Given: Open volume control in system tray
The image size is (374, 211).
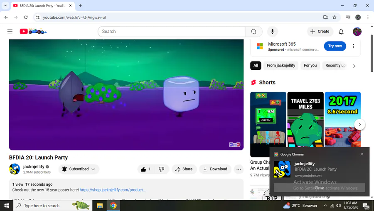Looking at the screenshot, I should (338, 206).
